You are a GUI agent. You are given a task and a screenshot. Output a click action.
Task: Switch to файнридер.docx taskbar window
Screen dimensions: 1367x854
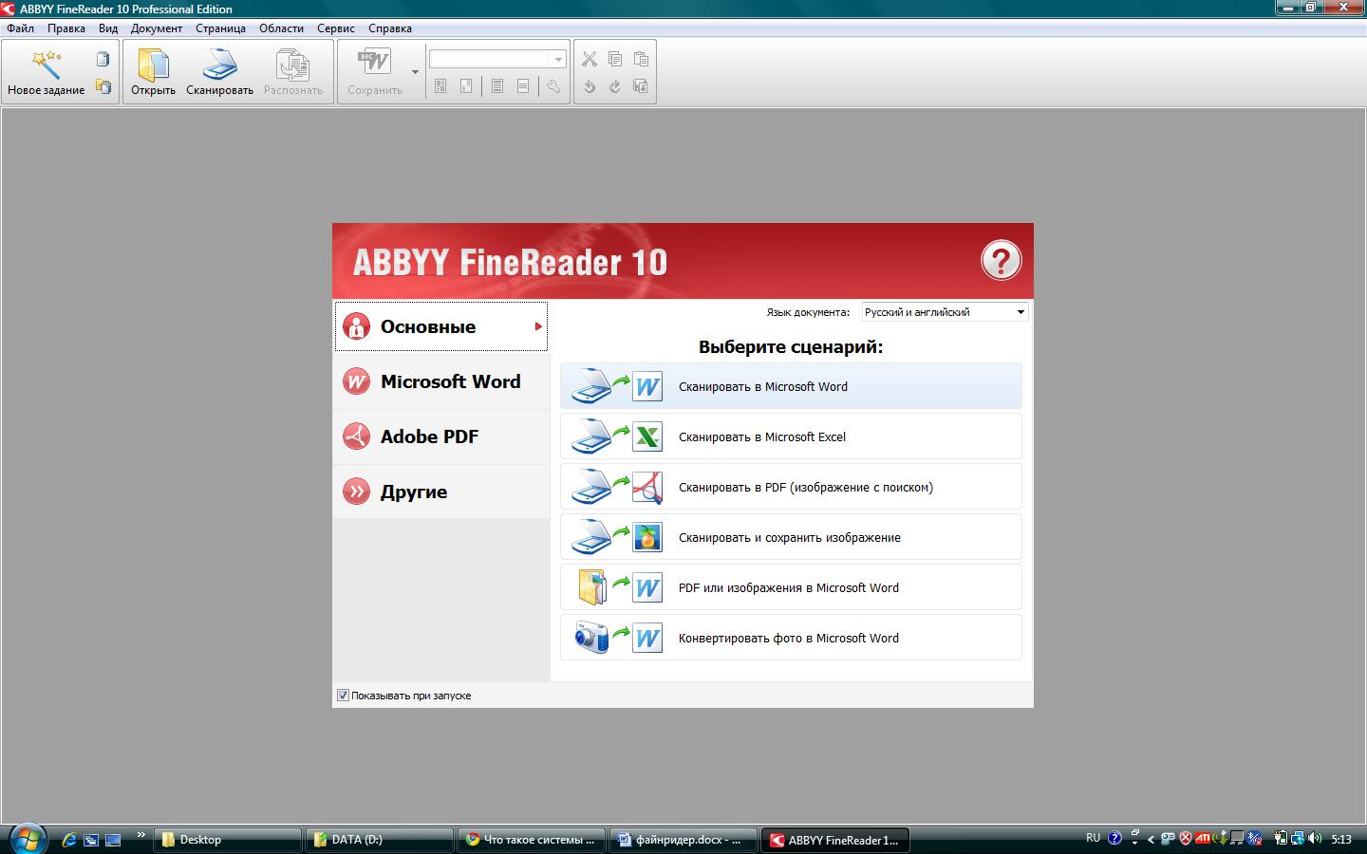(683, 840)
